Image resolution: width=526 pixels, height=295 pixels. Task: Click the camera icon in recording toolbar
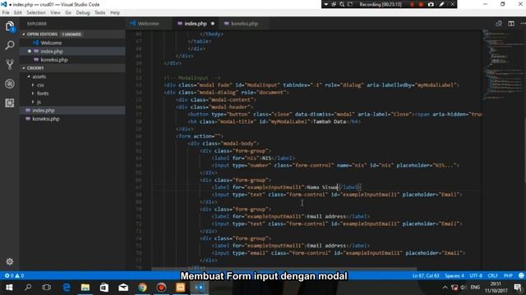click(431, 4)
